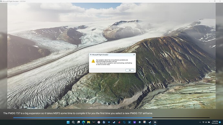The image size is (223, 125).
Task: Click the round blue coin-like taskbar icon
Action: [104, 122]
